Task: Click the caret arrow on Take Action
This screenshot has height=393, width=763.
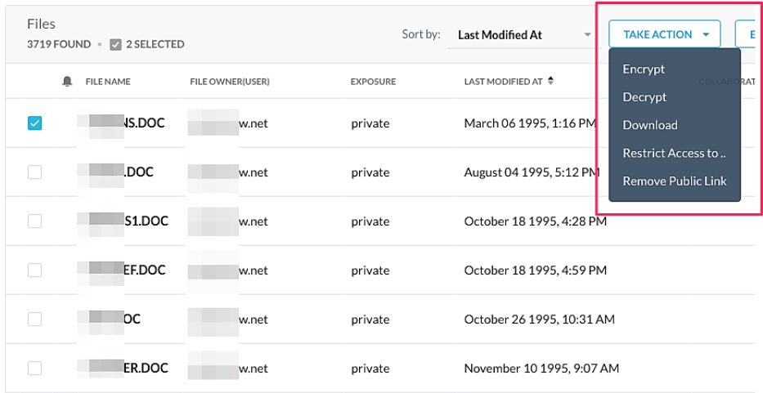Action: (706, 34)
